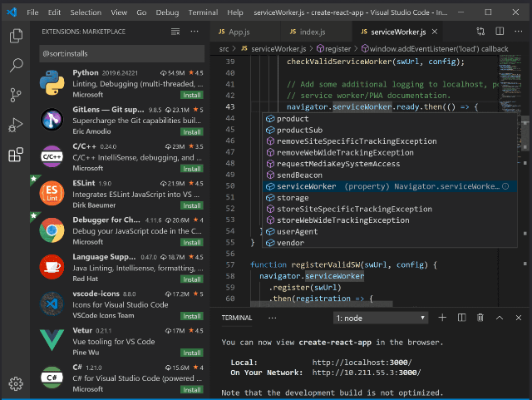
Task: Open the Manage gear icon
Action: pyautogui.click(x=15, y=383)
